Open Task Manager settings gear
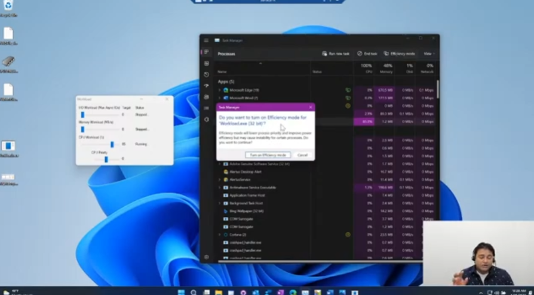Image resolution: width=534 pixels, height=295 pixels. (207, 257)
